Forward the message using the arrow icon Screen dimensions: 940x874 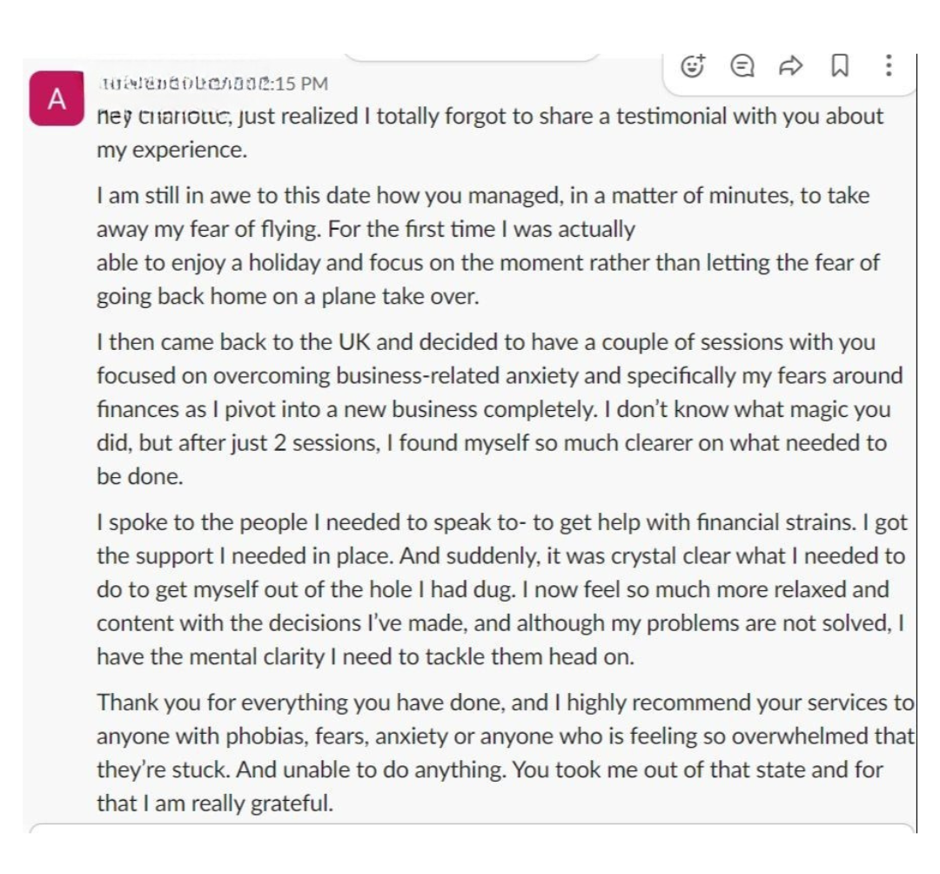click(x=790, y=65)
